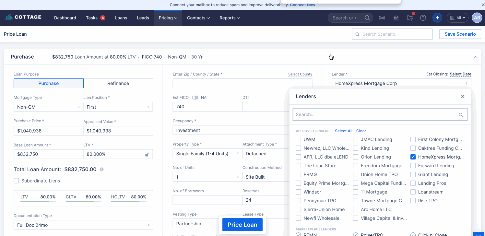Open the Pricing menu
Image resolution: width=485 pixels, height=236 pixels.
168,18
